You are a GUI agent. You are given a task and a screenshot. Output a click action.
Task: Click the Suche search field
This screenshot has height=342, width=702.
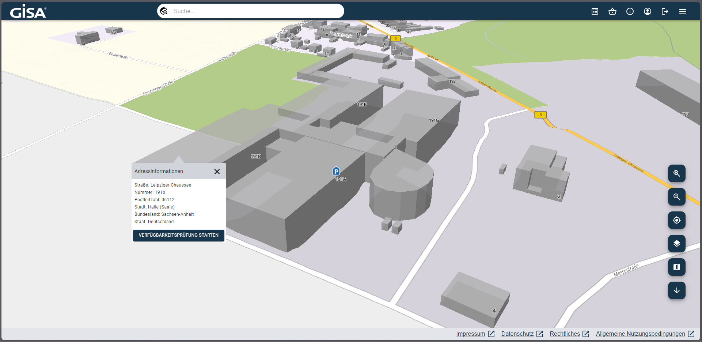coord(256,11)
